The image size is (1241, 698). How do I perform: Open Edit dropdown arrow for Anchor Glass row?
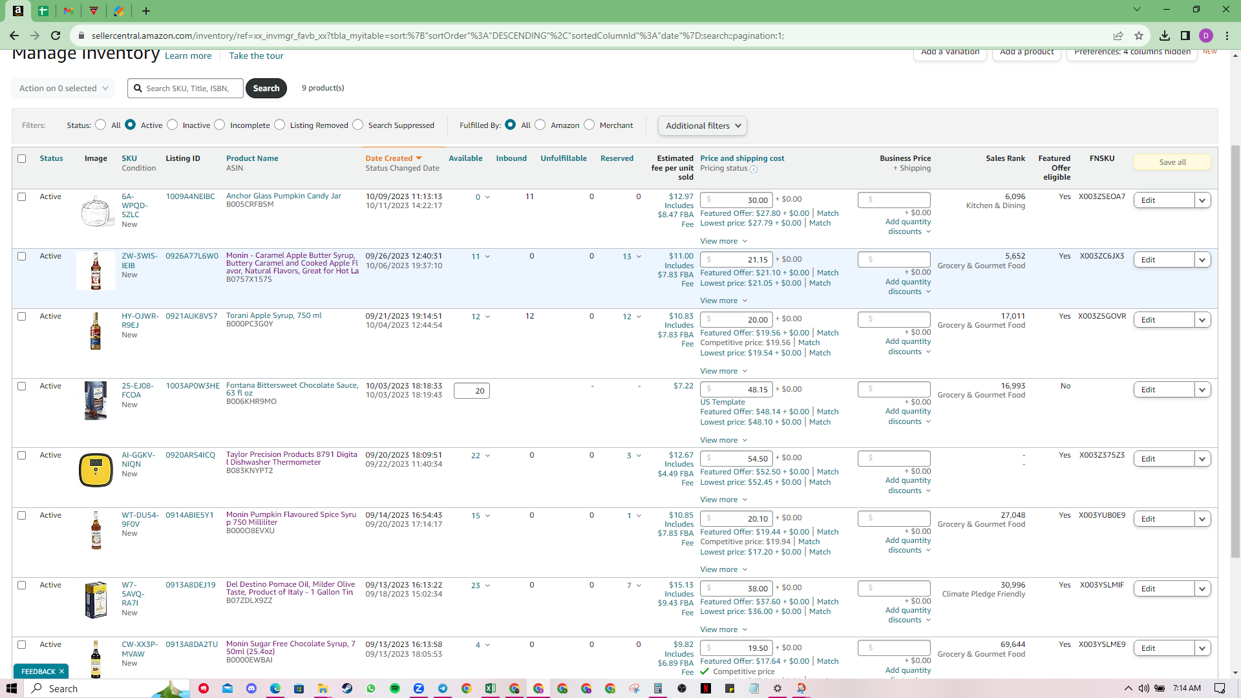click(1203, 200)
